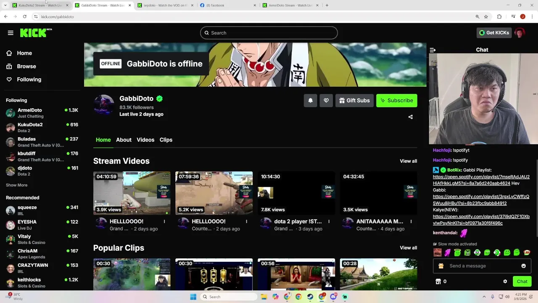
Task: Open options for ANITAAAAAA video
Action: click(411, 221)
